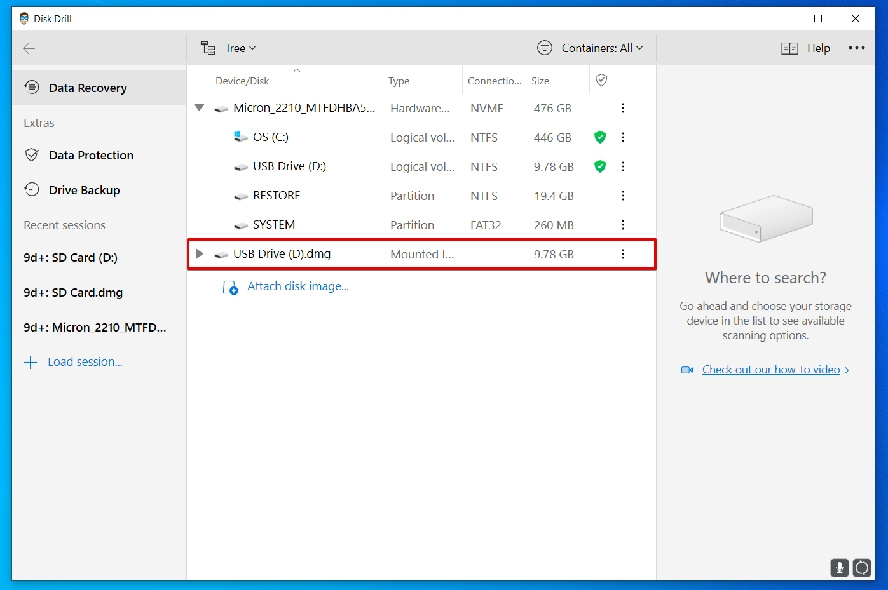This screenshot has height=590, width=888.
Task: Open the three-dot more options menu in toolbar
Action: 856,48
